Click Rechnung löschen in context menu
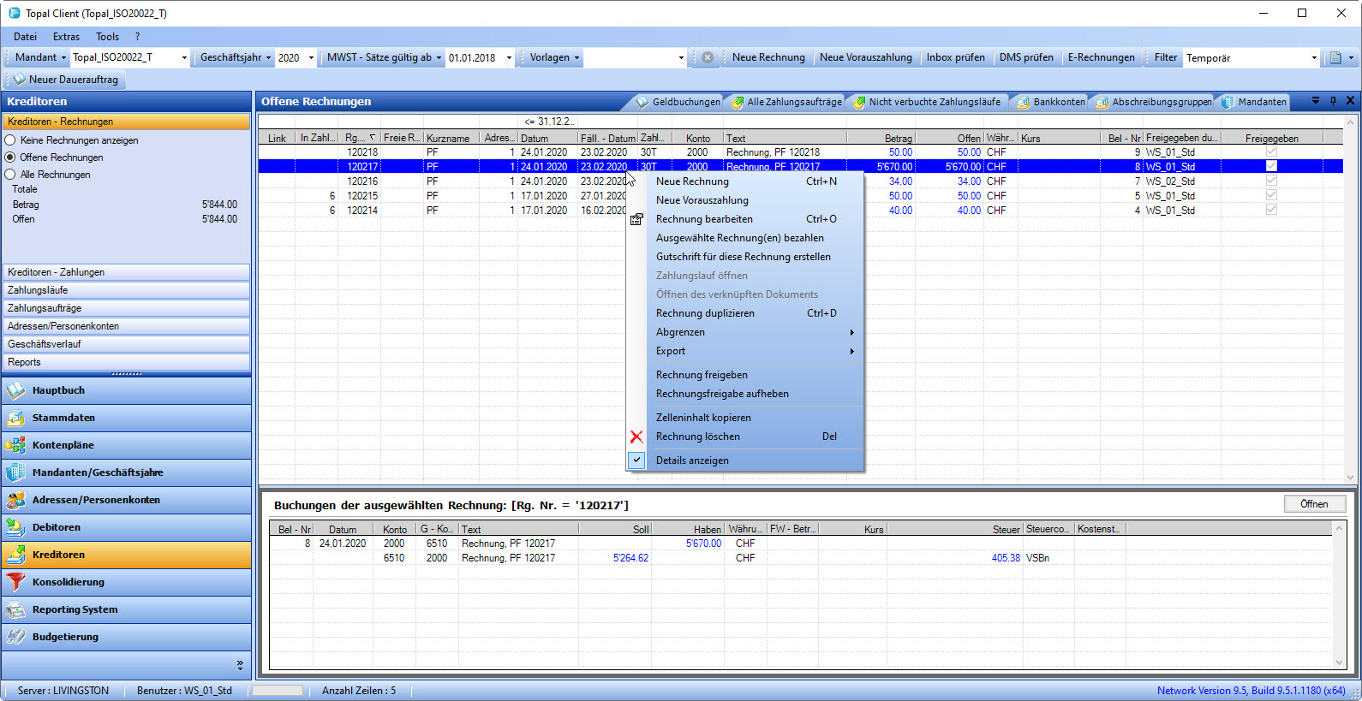 (697, 437)
